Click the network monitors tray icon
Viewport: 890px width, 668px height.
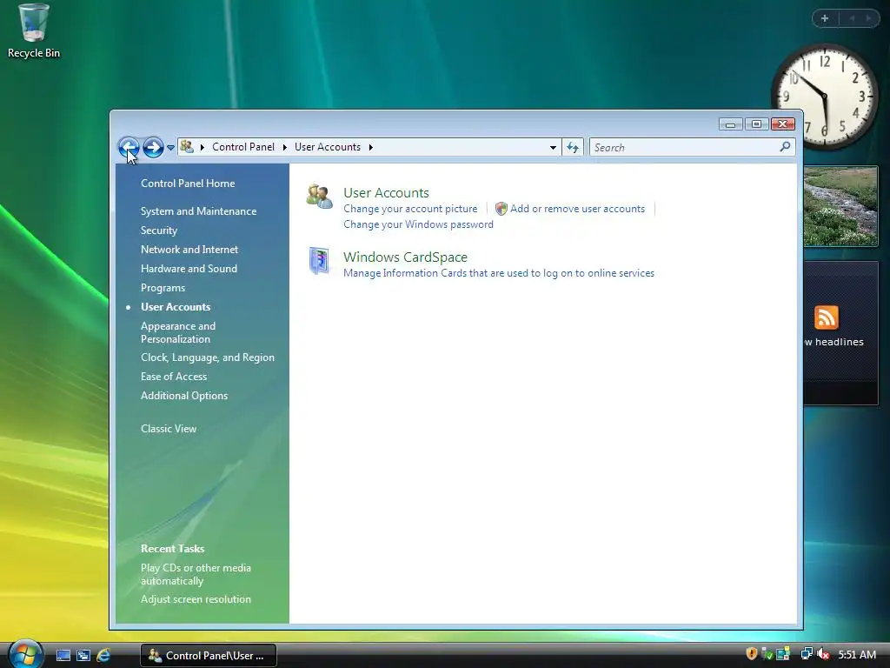point(806,654)
